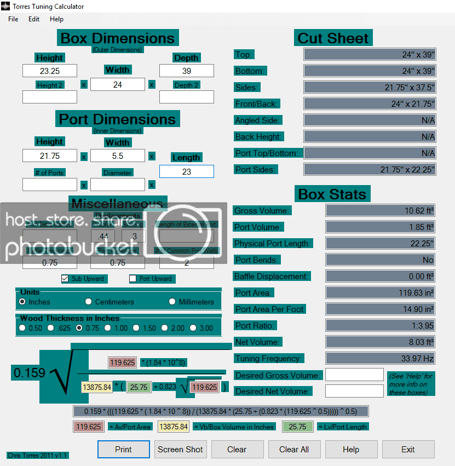
Task: Click the Top cut value 24" x 39"
Action: 370,54
